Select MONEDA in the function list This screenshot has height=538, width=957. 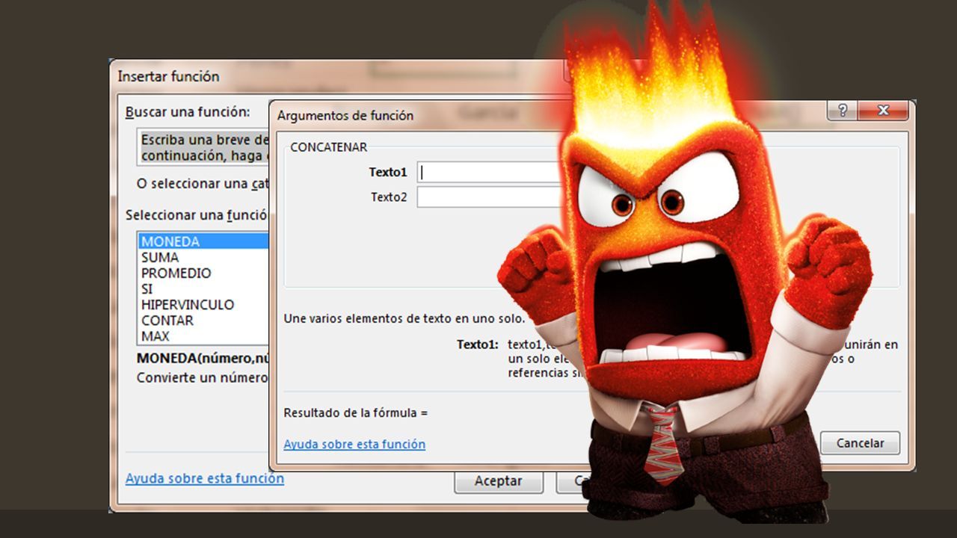[x=203, y=241]
